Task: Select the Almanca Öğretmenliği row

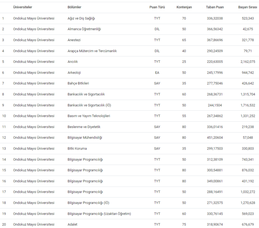Action: click(x=84, y=29)
